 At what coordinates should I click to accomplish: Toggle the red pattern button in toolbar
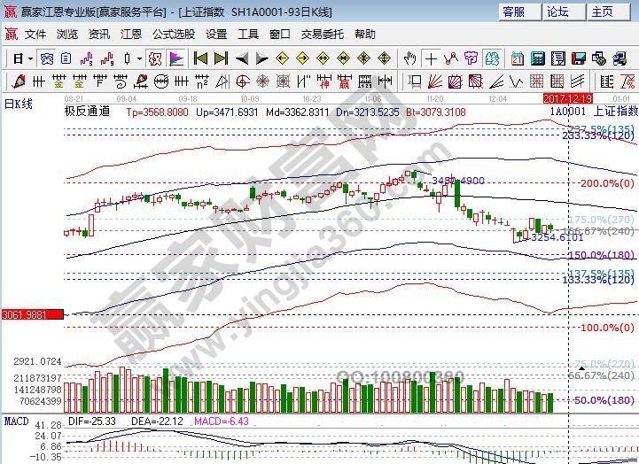(x=155, y=58)
